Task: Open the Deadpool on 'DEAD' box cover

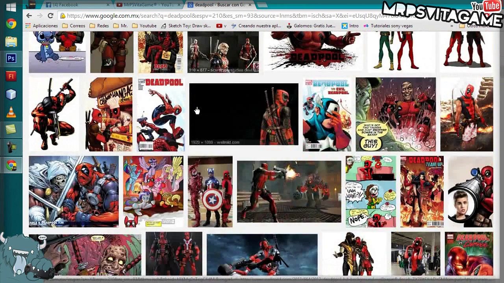Action: tap(161, 52)
